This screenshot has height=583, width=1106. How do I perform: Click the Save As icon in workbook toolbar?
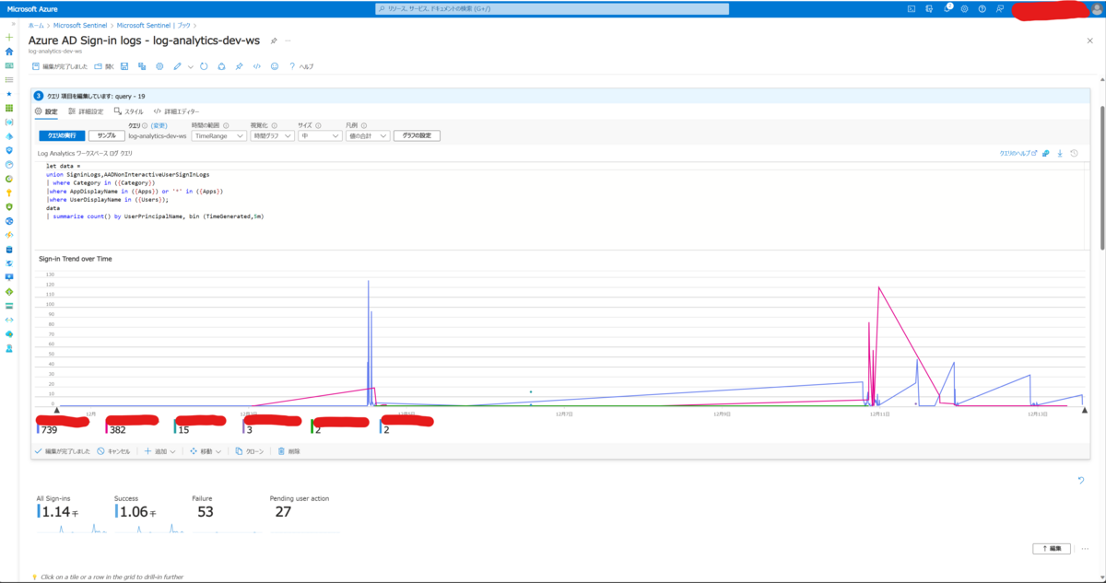click(142, 66)
